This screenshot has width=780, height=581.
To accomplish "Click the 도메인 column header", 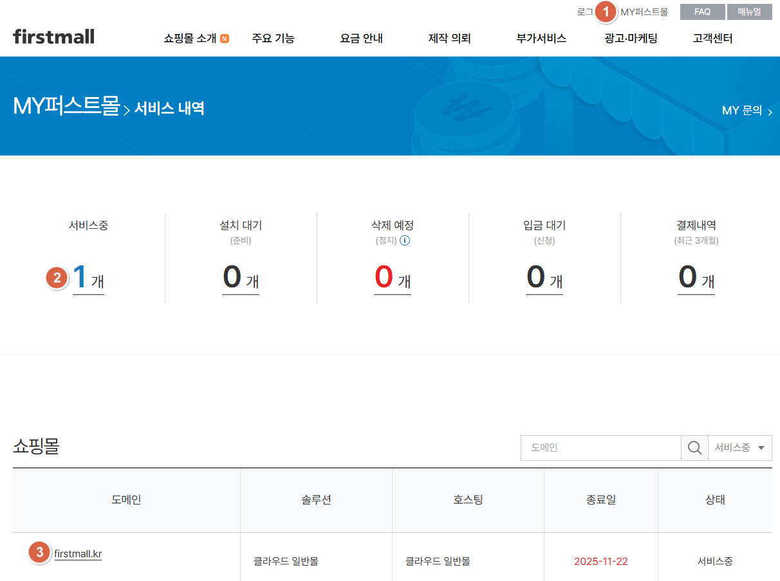I will tap(126, 500).
